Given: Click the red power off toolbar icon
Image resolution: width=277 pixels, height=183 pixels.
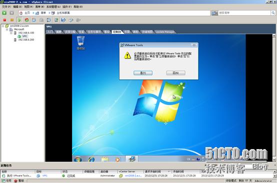Looking at the screenshot, I should tap(4, 20).
